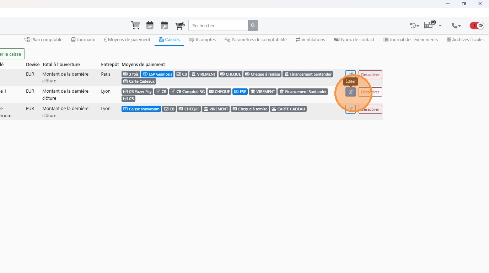This screenshot has height=273, width=489.
Task: Edit the Caisse showroom row
Action: coord(350,109)
